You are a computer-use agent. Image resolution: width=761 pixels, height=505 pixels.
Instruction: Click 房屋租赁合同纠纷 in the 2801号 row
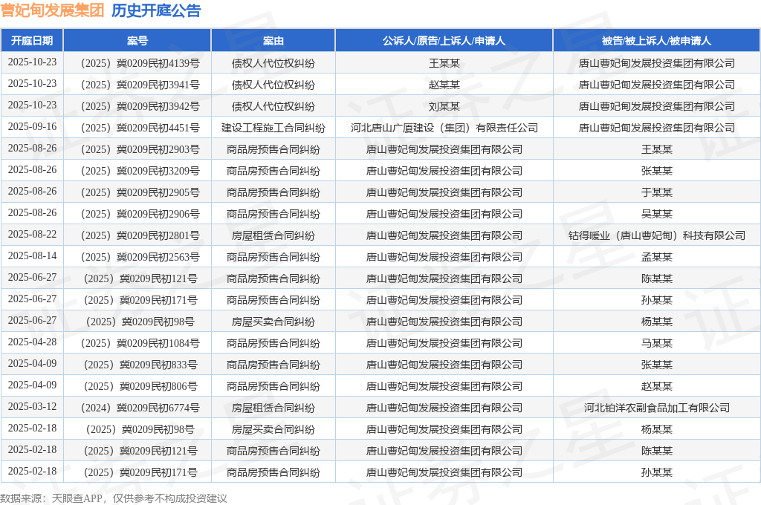[x=273, y=235]
